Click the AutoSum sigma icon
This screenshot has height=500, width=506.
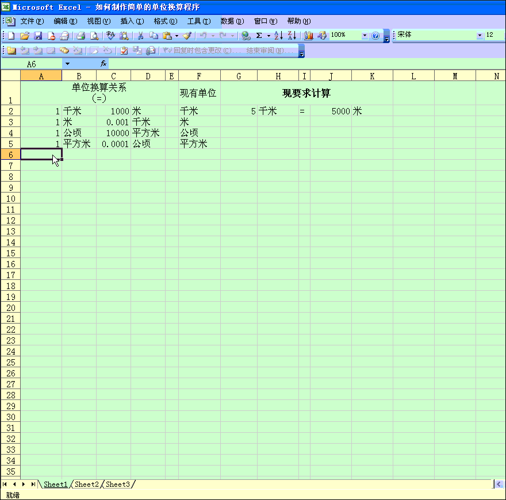259,36
